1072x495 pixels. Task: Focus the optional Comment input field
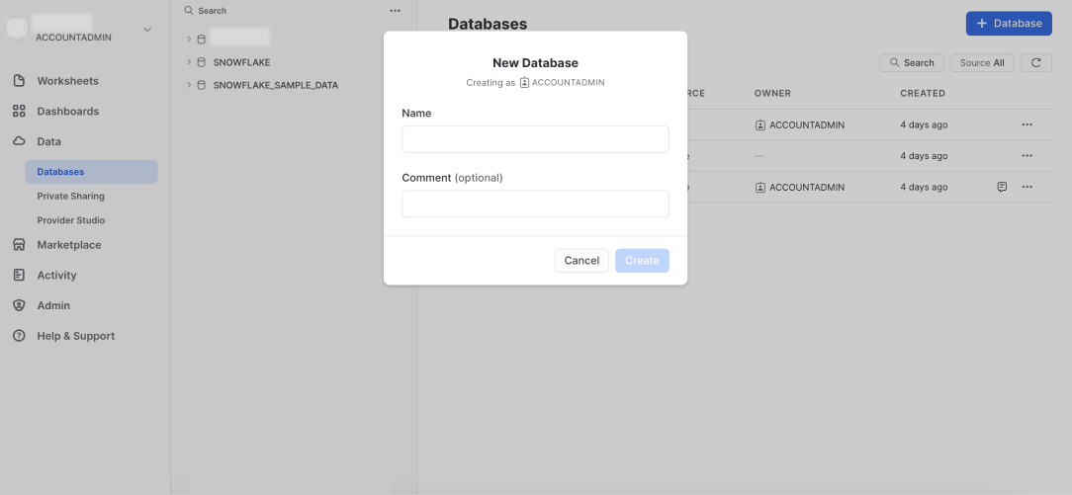click(535, 204)
